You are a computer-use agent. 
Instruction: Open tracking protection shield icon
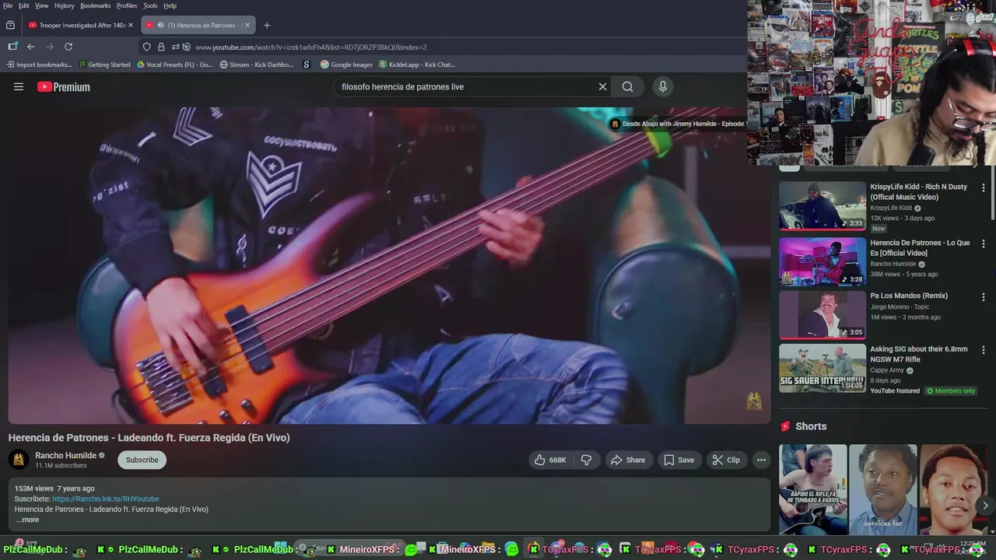146,47
